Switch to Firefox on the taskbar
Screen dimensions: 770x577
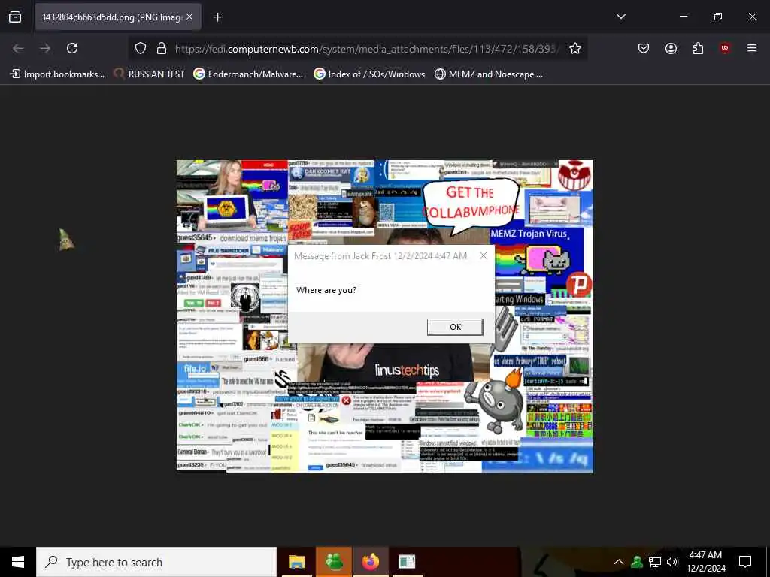pos(370,562)
